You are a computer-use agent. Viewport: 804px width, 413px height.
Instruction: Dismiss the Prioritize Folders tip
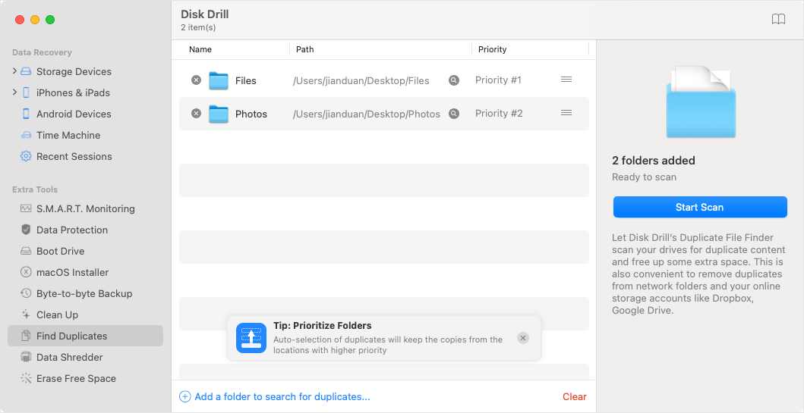pos(522,338)
